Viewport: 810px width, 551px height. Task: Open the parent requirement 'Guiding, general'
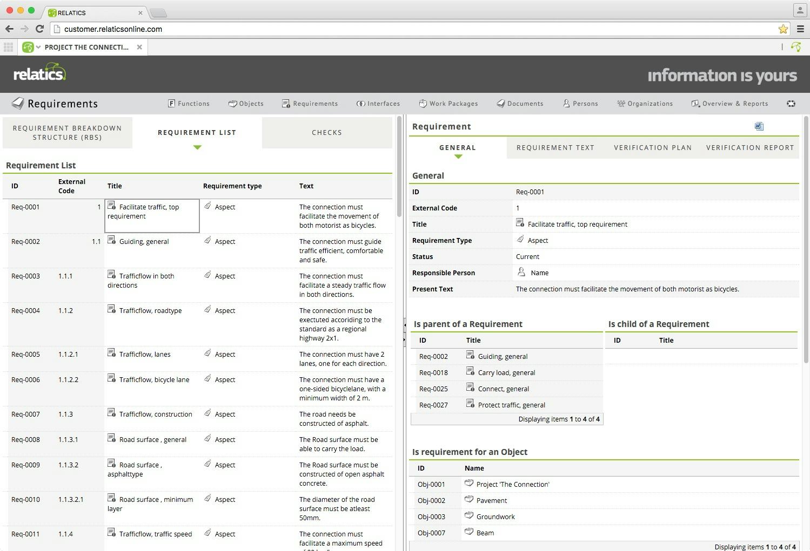coord(503,356)
